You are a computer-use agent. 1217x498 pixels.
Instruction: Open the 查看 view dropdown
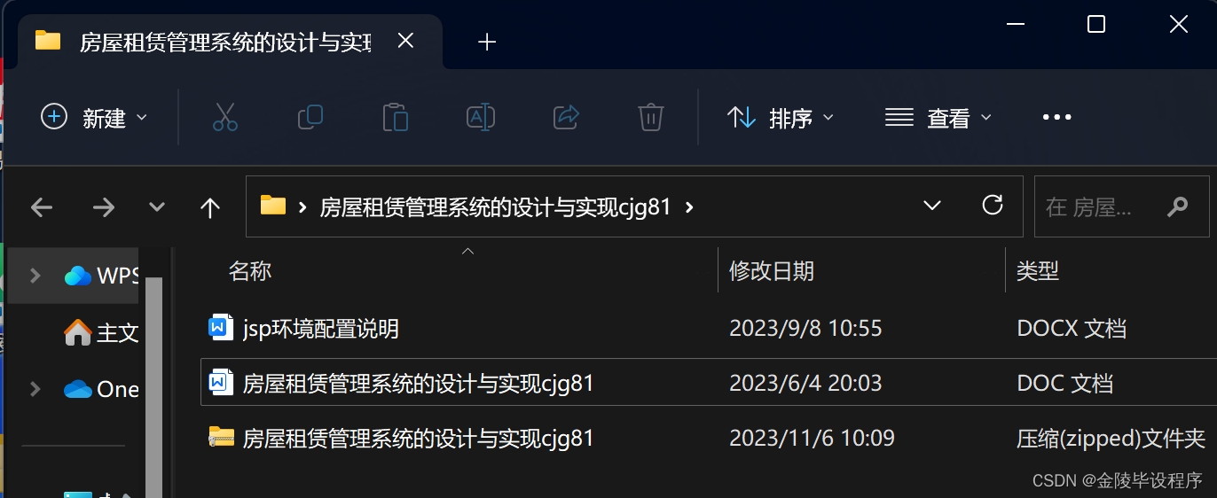click(938, 117)
